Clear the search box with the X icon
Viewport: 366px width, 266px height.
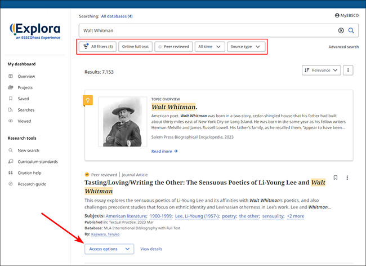coord(341,30)
